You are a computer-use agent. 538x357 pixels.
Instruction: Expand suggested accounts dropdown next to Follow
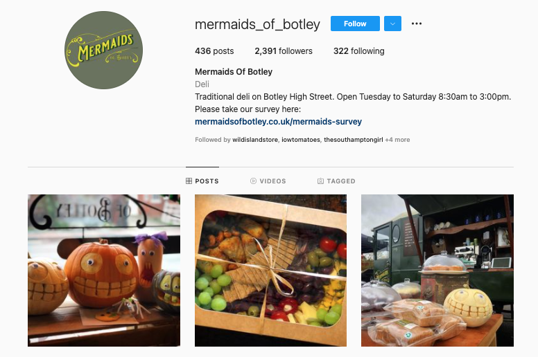click(x=392, y=24)
